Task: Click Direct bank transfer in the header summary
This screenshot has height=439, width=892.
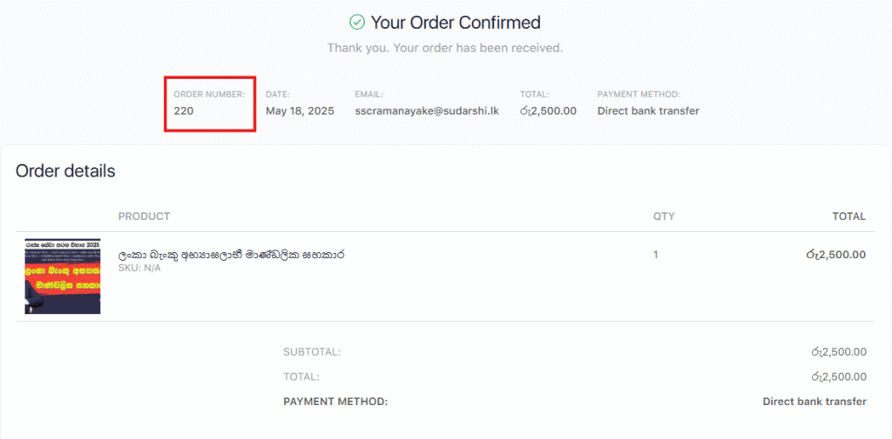Action: click(x=648, y=110)
